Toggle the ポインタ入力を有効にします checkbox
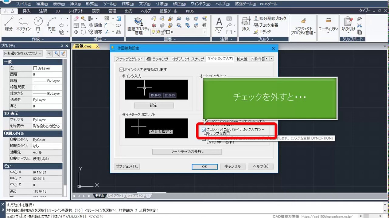This screenshot has height=218, width=389. point(122,69)
